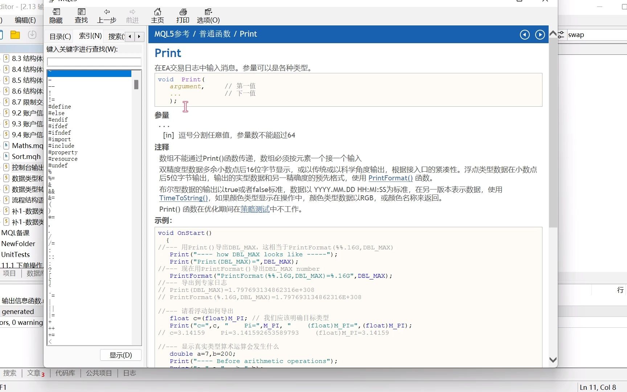Open 编辑(E) menu in editor window
This screenshot has width=627, height=392.
(x=25, y=20)
